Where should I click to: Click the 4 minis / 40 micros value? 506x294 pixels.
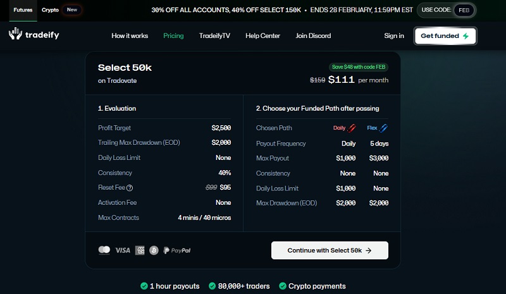204,218
